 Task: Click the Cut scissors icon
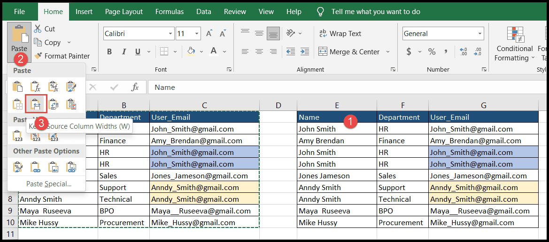(38, 29)
